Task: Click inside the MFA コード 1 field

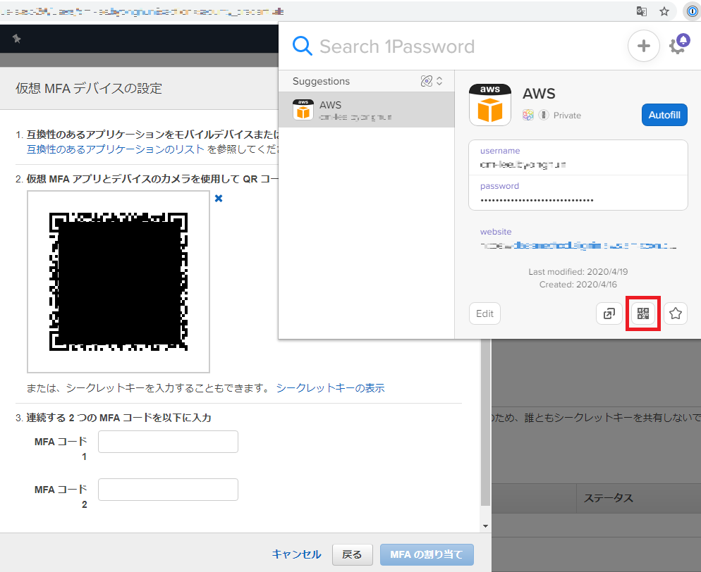Action: pos(167,442)
